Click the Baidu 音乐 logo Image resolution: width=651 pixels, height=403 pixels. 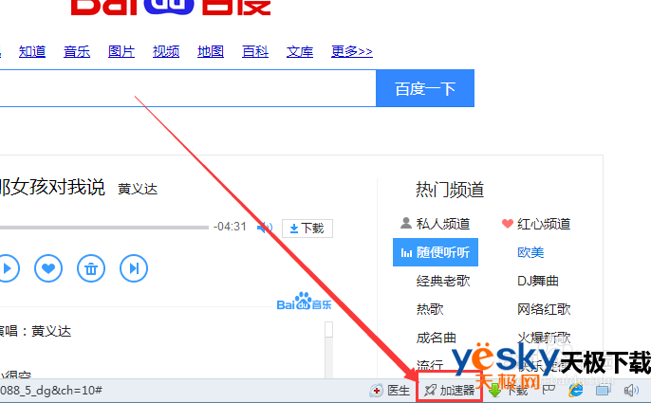[x=304, y=302]
